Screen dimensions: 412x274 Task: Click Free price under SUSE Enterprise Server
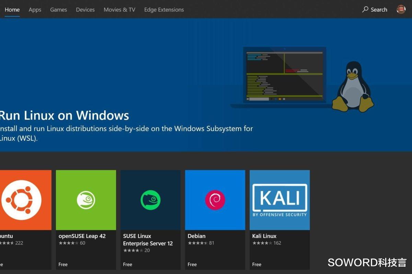128,264
